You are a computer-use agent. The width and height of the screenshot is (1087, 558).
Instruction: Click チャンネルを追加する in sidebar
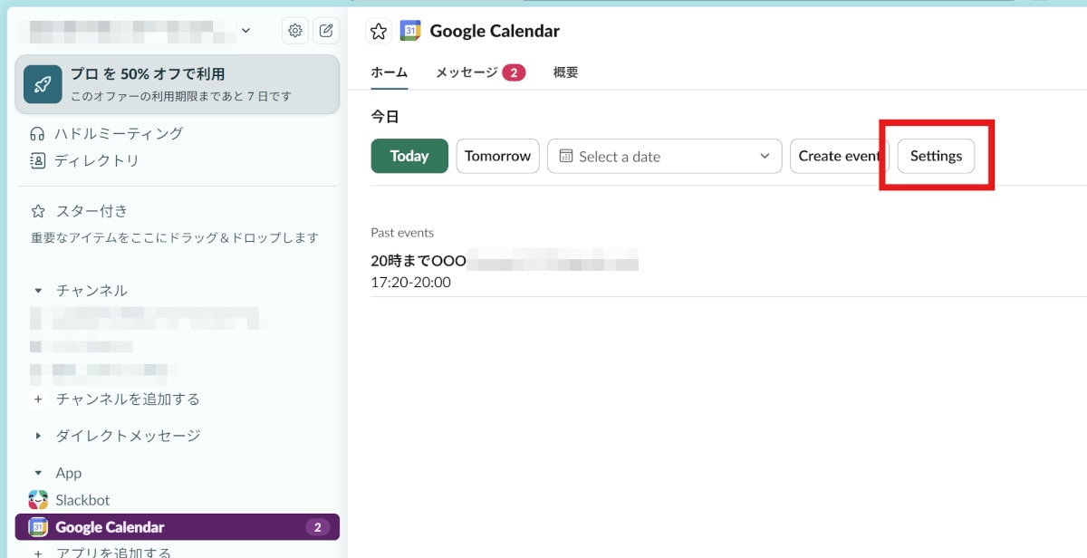click(x=127, y=399)
